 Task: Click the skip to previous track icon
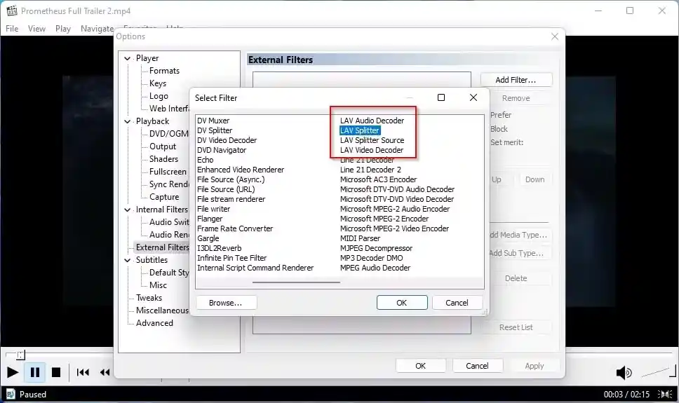[83, 372]
